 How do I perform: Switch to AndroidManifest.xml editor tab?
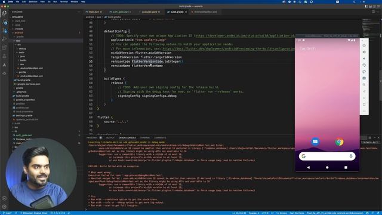coord(205,12)
